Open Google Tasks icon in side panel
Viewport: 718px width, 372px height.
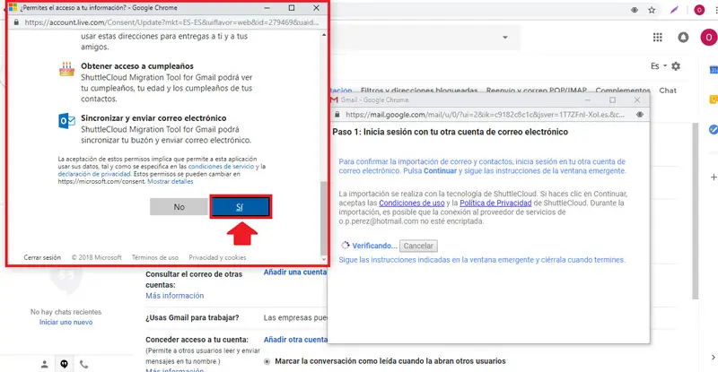(714, 129)
